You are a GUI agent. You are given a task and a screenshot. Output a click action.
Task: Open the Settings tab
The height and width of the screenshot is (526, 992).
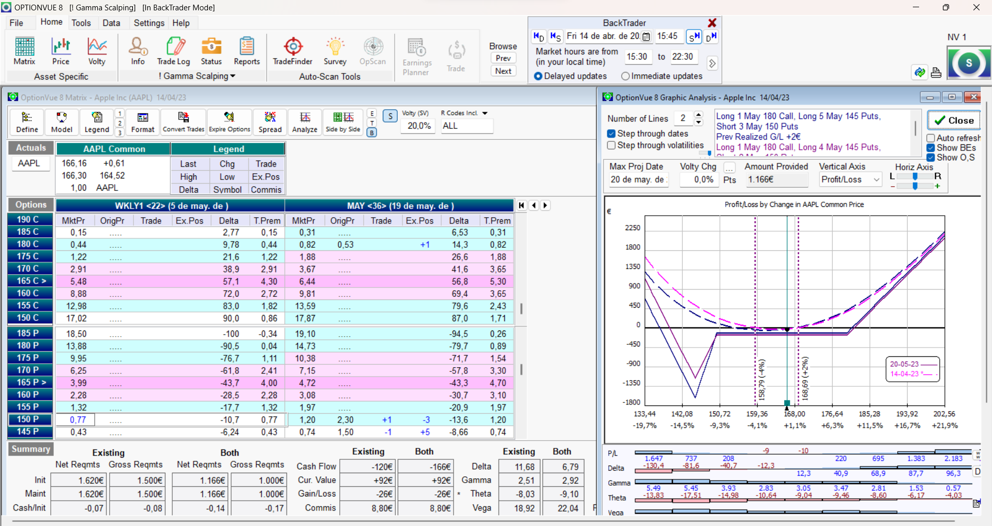(x=149, y=23)
